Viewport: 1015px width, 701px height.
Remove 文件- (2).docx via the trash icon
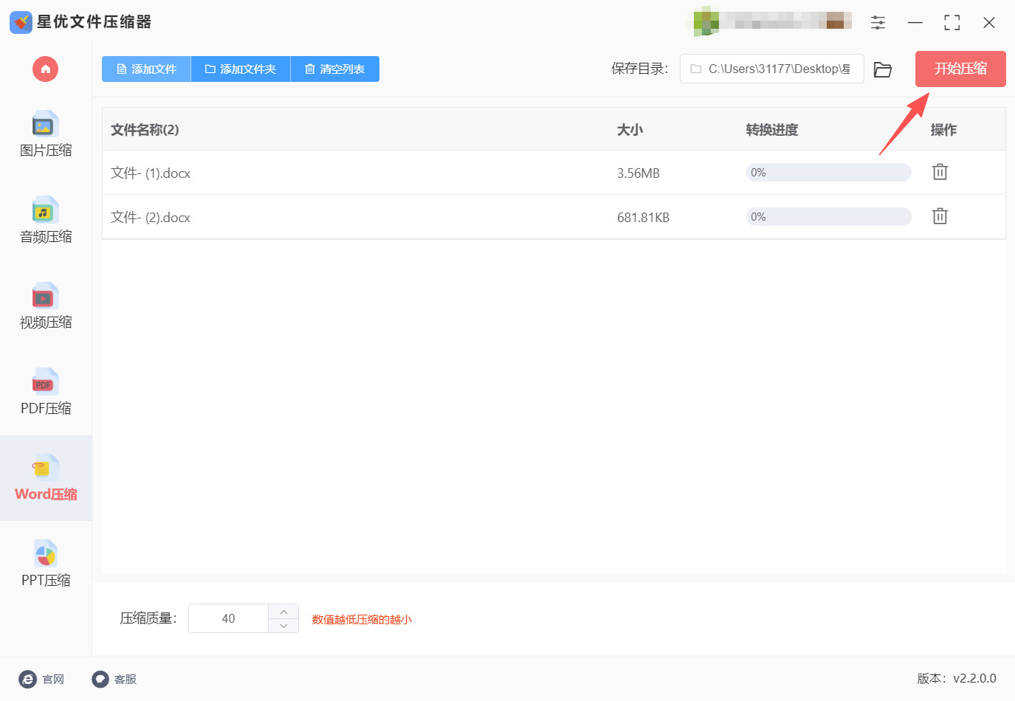(x=939, y=215)
